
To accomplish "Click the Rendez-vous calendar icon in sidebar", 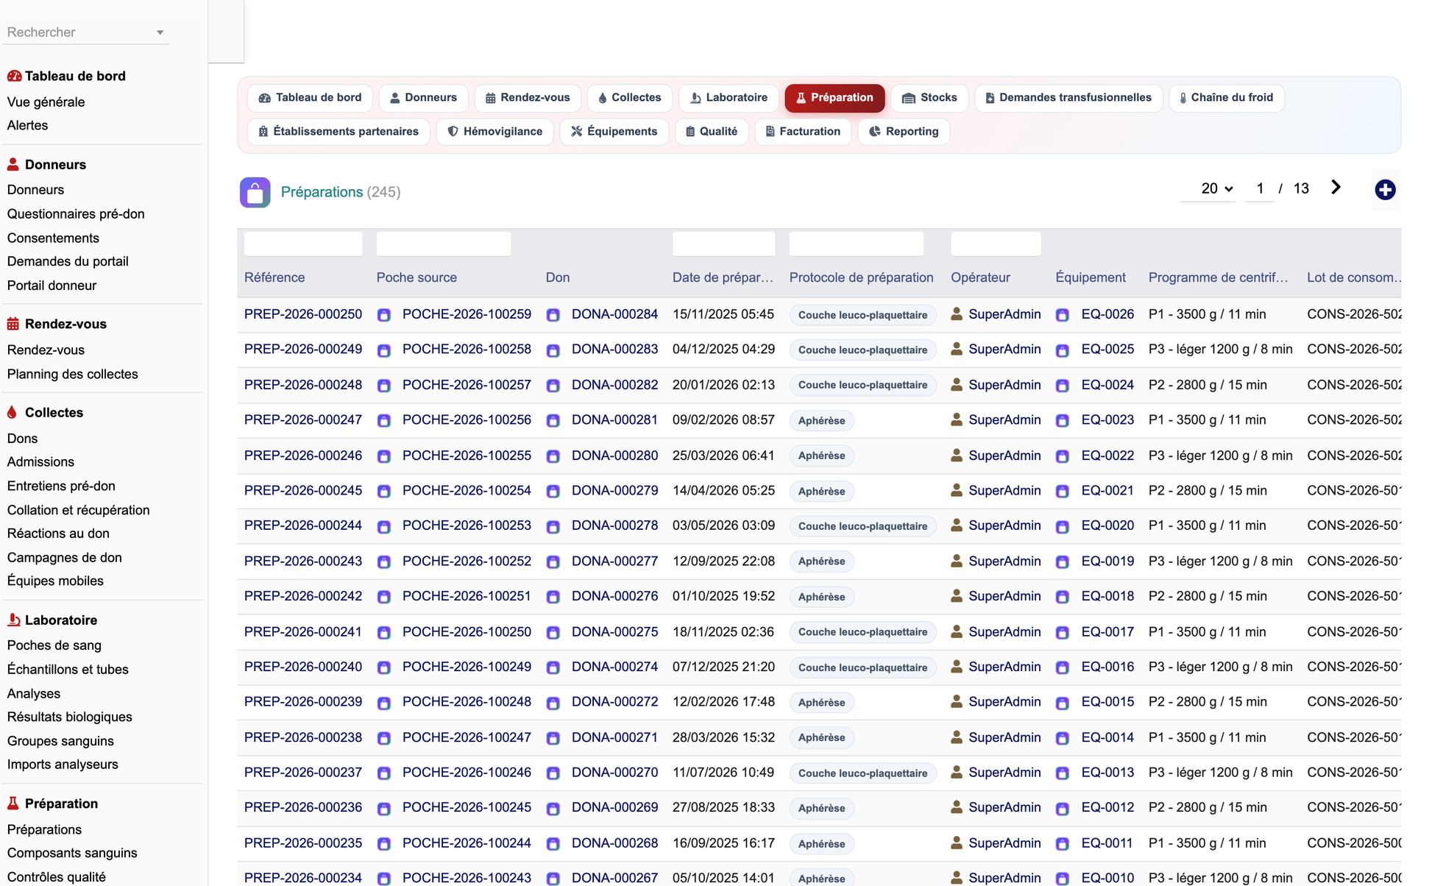I will (x=13, y=324).
